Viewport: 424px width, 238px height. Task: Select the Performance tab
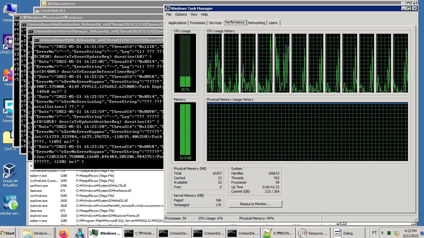[x=235, y=22]
